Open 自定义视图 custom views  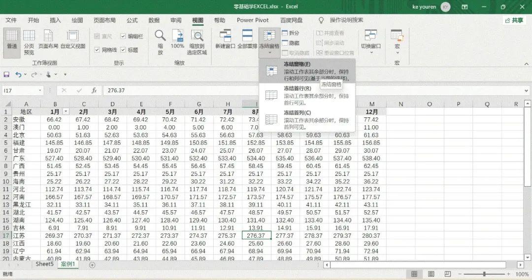coord(72,39)
